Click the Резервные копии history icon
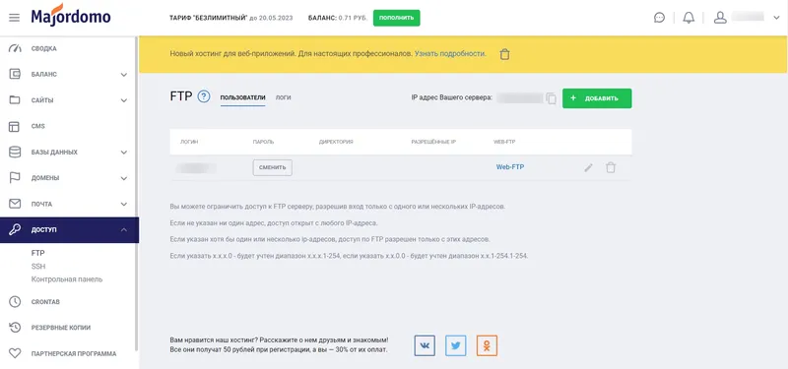Screen dimensions: 788x369 [15, 328]
